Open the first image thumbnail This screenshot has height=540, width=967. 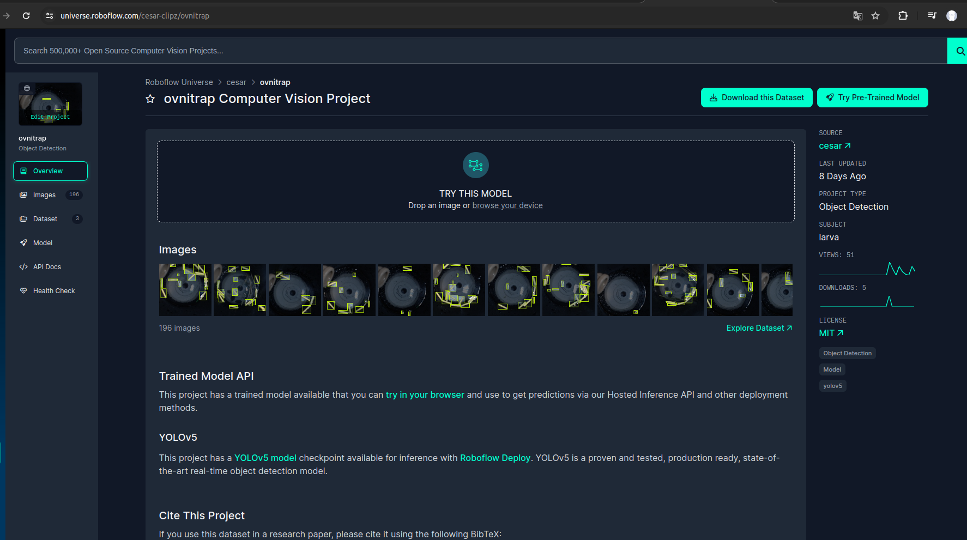[185, 290]
